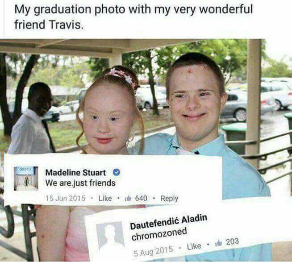The height and width of the screenshot is (262, 292).
Task: Open Madeline Stuart's profile picture thumbnail
Action: click(x=26, y=179)
